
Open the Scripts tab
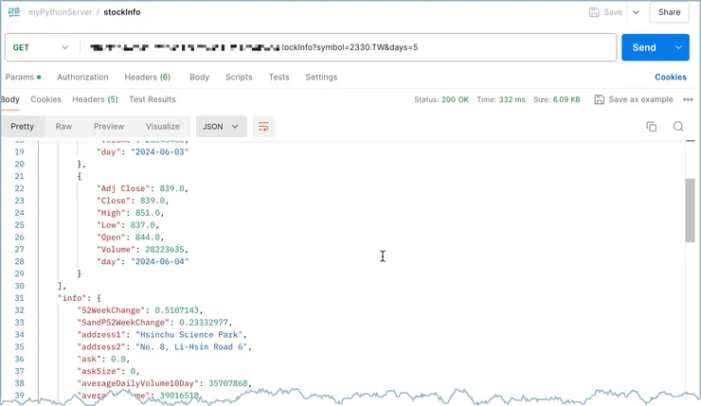tap(239, 77)
